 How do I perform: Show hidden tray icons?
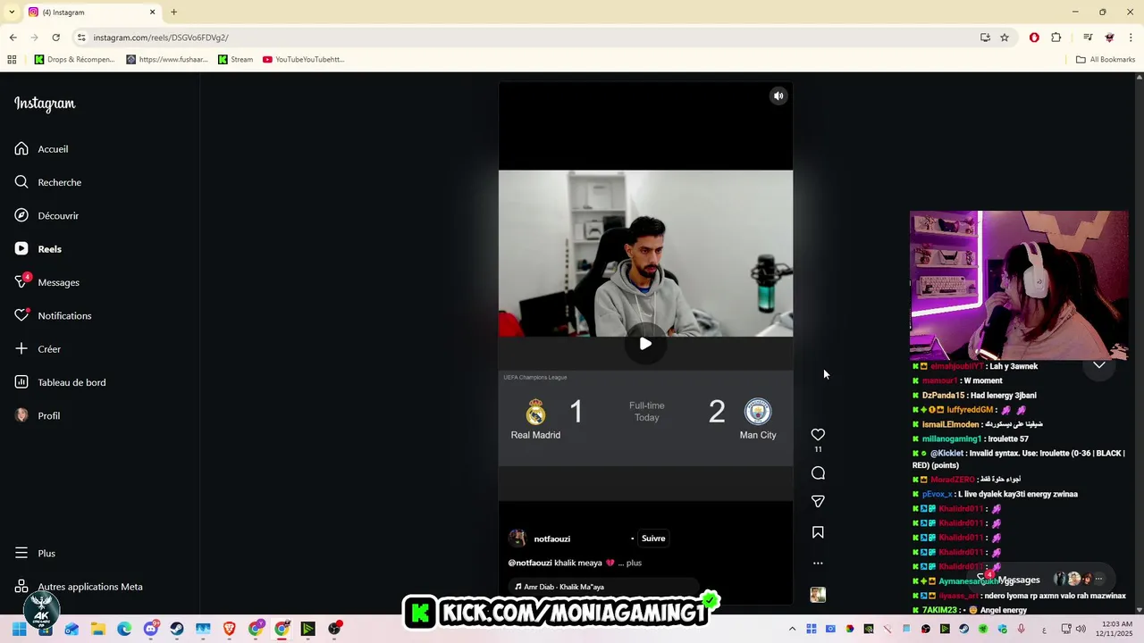[792, 629]
